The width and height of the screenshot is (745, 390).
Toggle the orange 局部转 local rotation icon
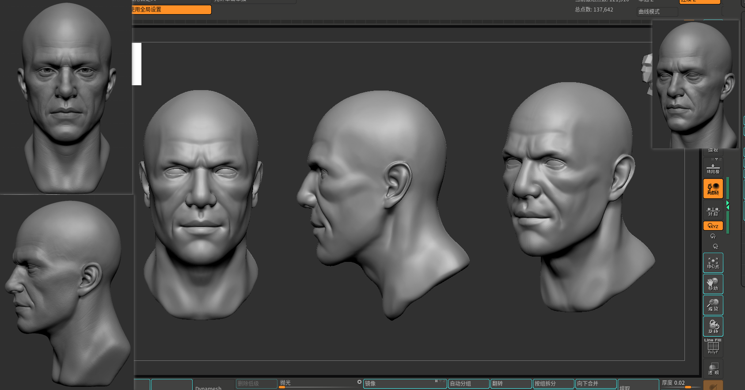pos(713,189)
